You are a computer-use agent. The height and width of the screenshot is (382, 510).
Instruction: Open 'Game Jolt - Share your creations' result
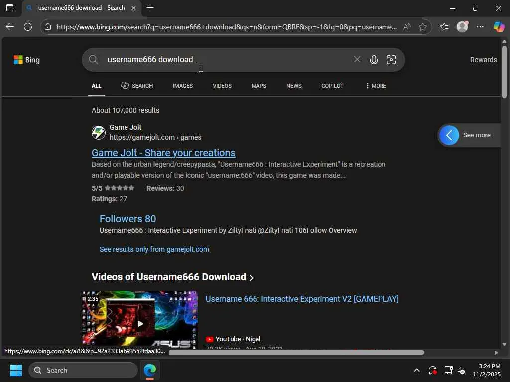tap(163, 153)
